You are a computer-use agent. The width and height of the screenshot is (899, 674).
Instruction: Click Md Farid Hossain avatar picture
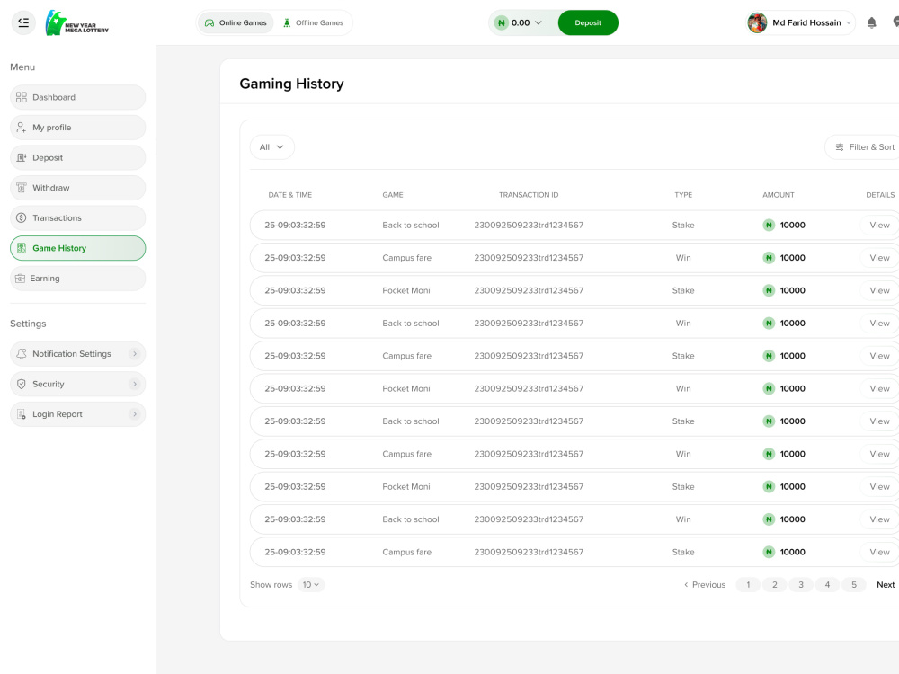pyautogui.click(x=757, y=23)
